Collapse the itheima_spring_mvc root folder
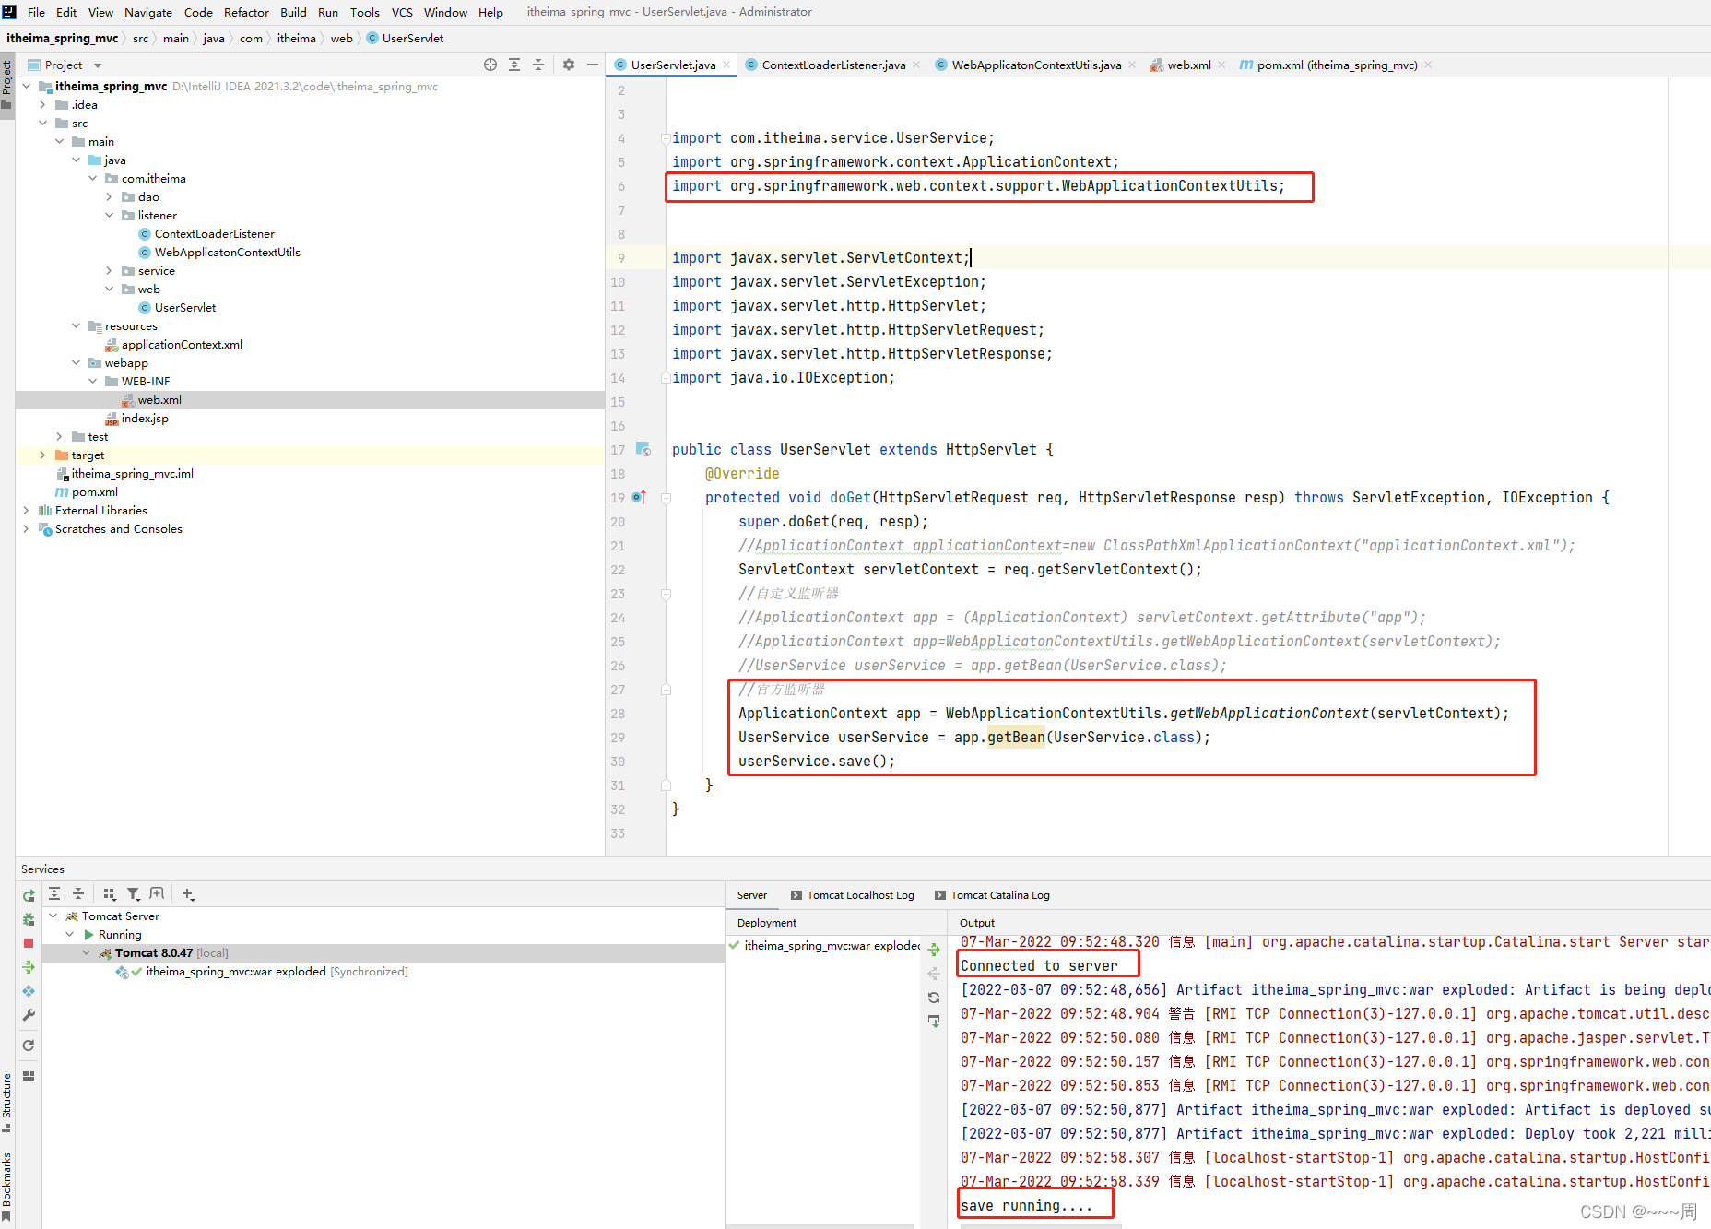1711x1229 pixels. pos(26,86)
